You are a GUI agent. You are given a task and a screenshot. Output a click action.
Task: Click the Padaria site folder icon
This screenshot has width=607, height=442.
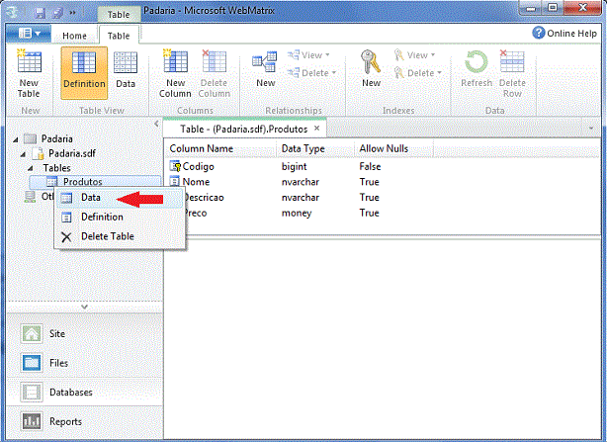coord(30,138)
